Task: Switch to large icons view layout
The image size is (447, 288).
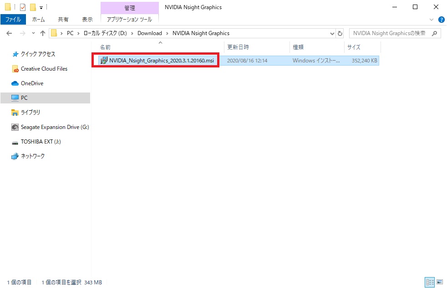Action: pos(440,282)
